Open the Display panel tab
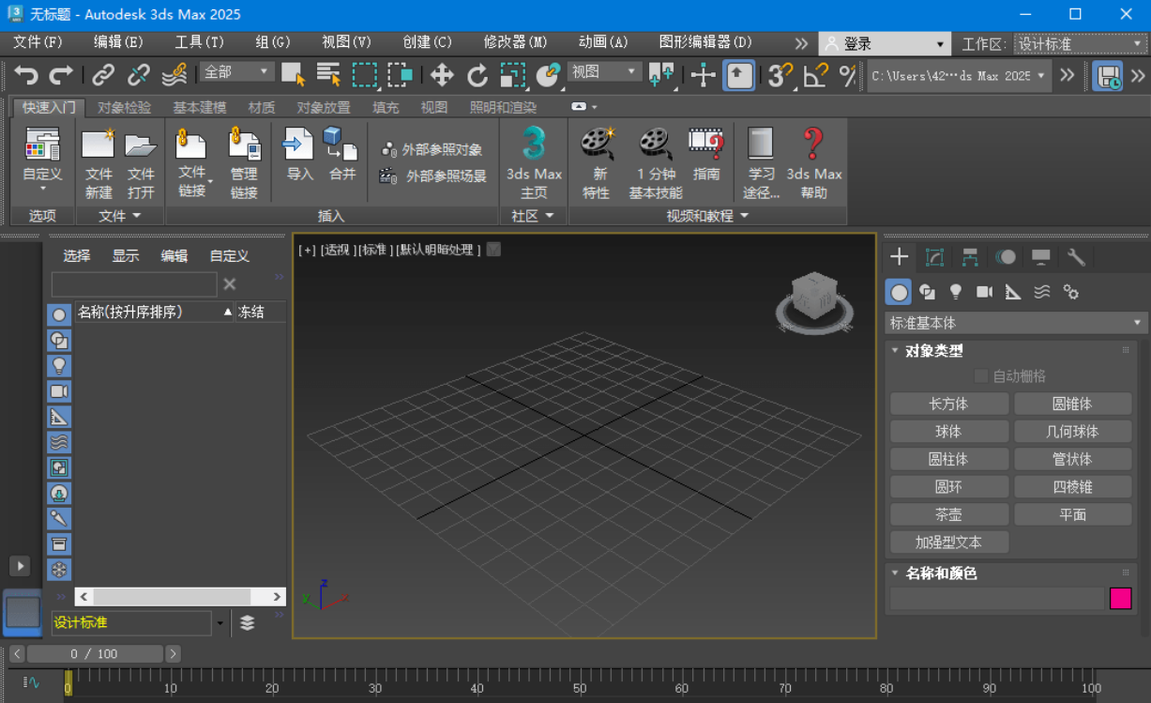Image resolution: width=1151 pixels, height=703 pixels. pyautogui.click(x=1040, y=257)
